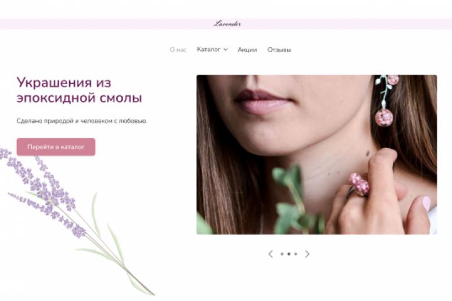Viewport: 452px width, 301px height.
Task: Click the jewelry model slider photo
Action: click(x=316, y=154)
